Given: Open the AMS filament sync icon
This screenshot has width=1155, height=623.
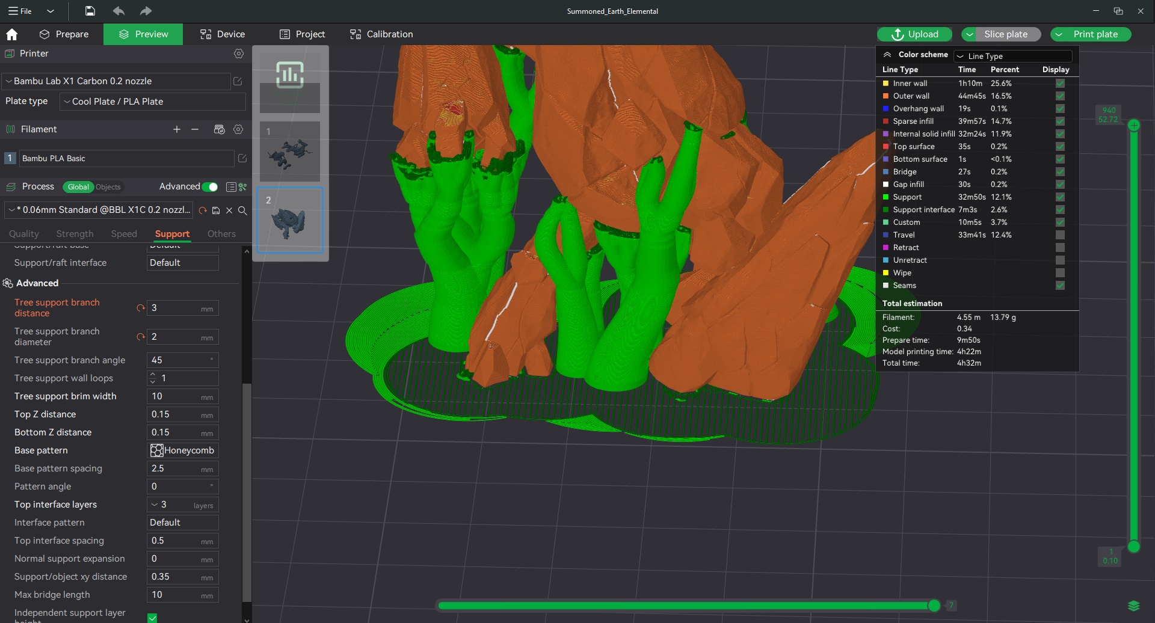Looking at the screenshot, I should (x=220, y=129).
